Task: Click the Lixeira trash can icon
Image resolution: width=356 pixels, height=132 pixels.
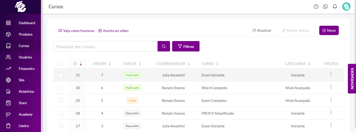Action: (8, 126)
